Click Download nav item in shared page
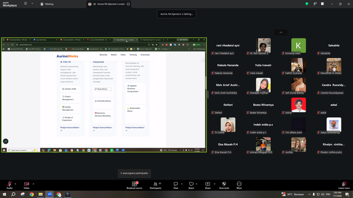The image size is (353, 198). [x=145, y=55]
